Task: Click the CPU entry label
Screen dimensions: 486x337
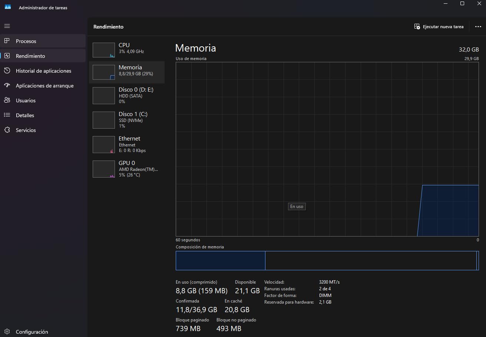Action: click(x=124, y=45)
